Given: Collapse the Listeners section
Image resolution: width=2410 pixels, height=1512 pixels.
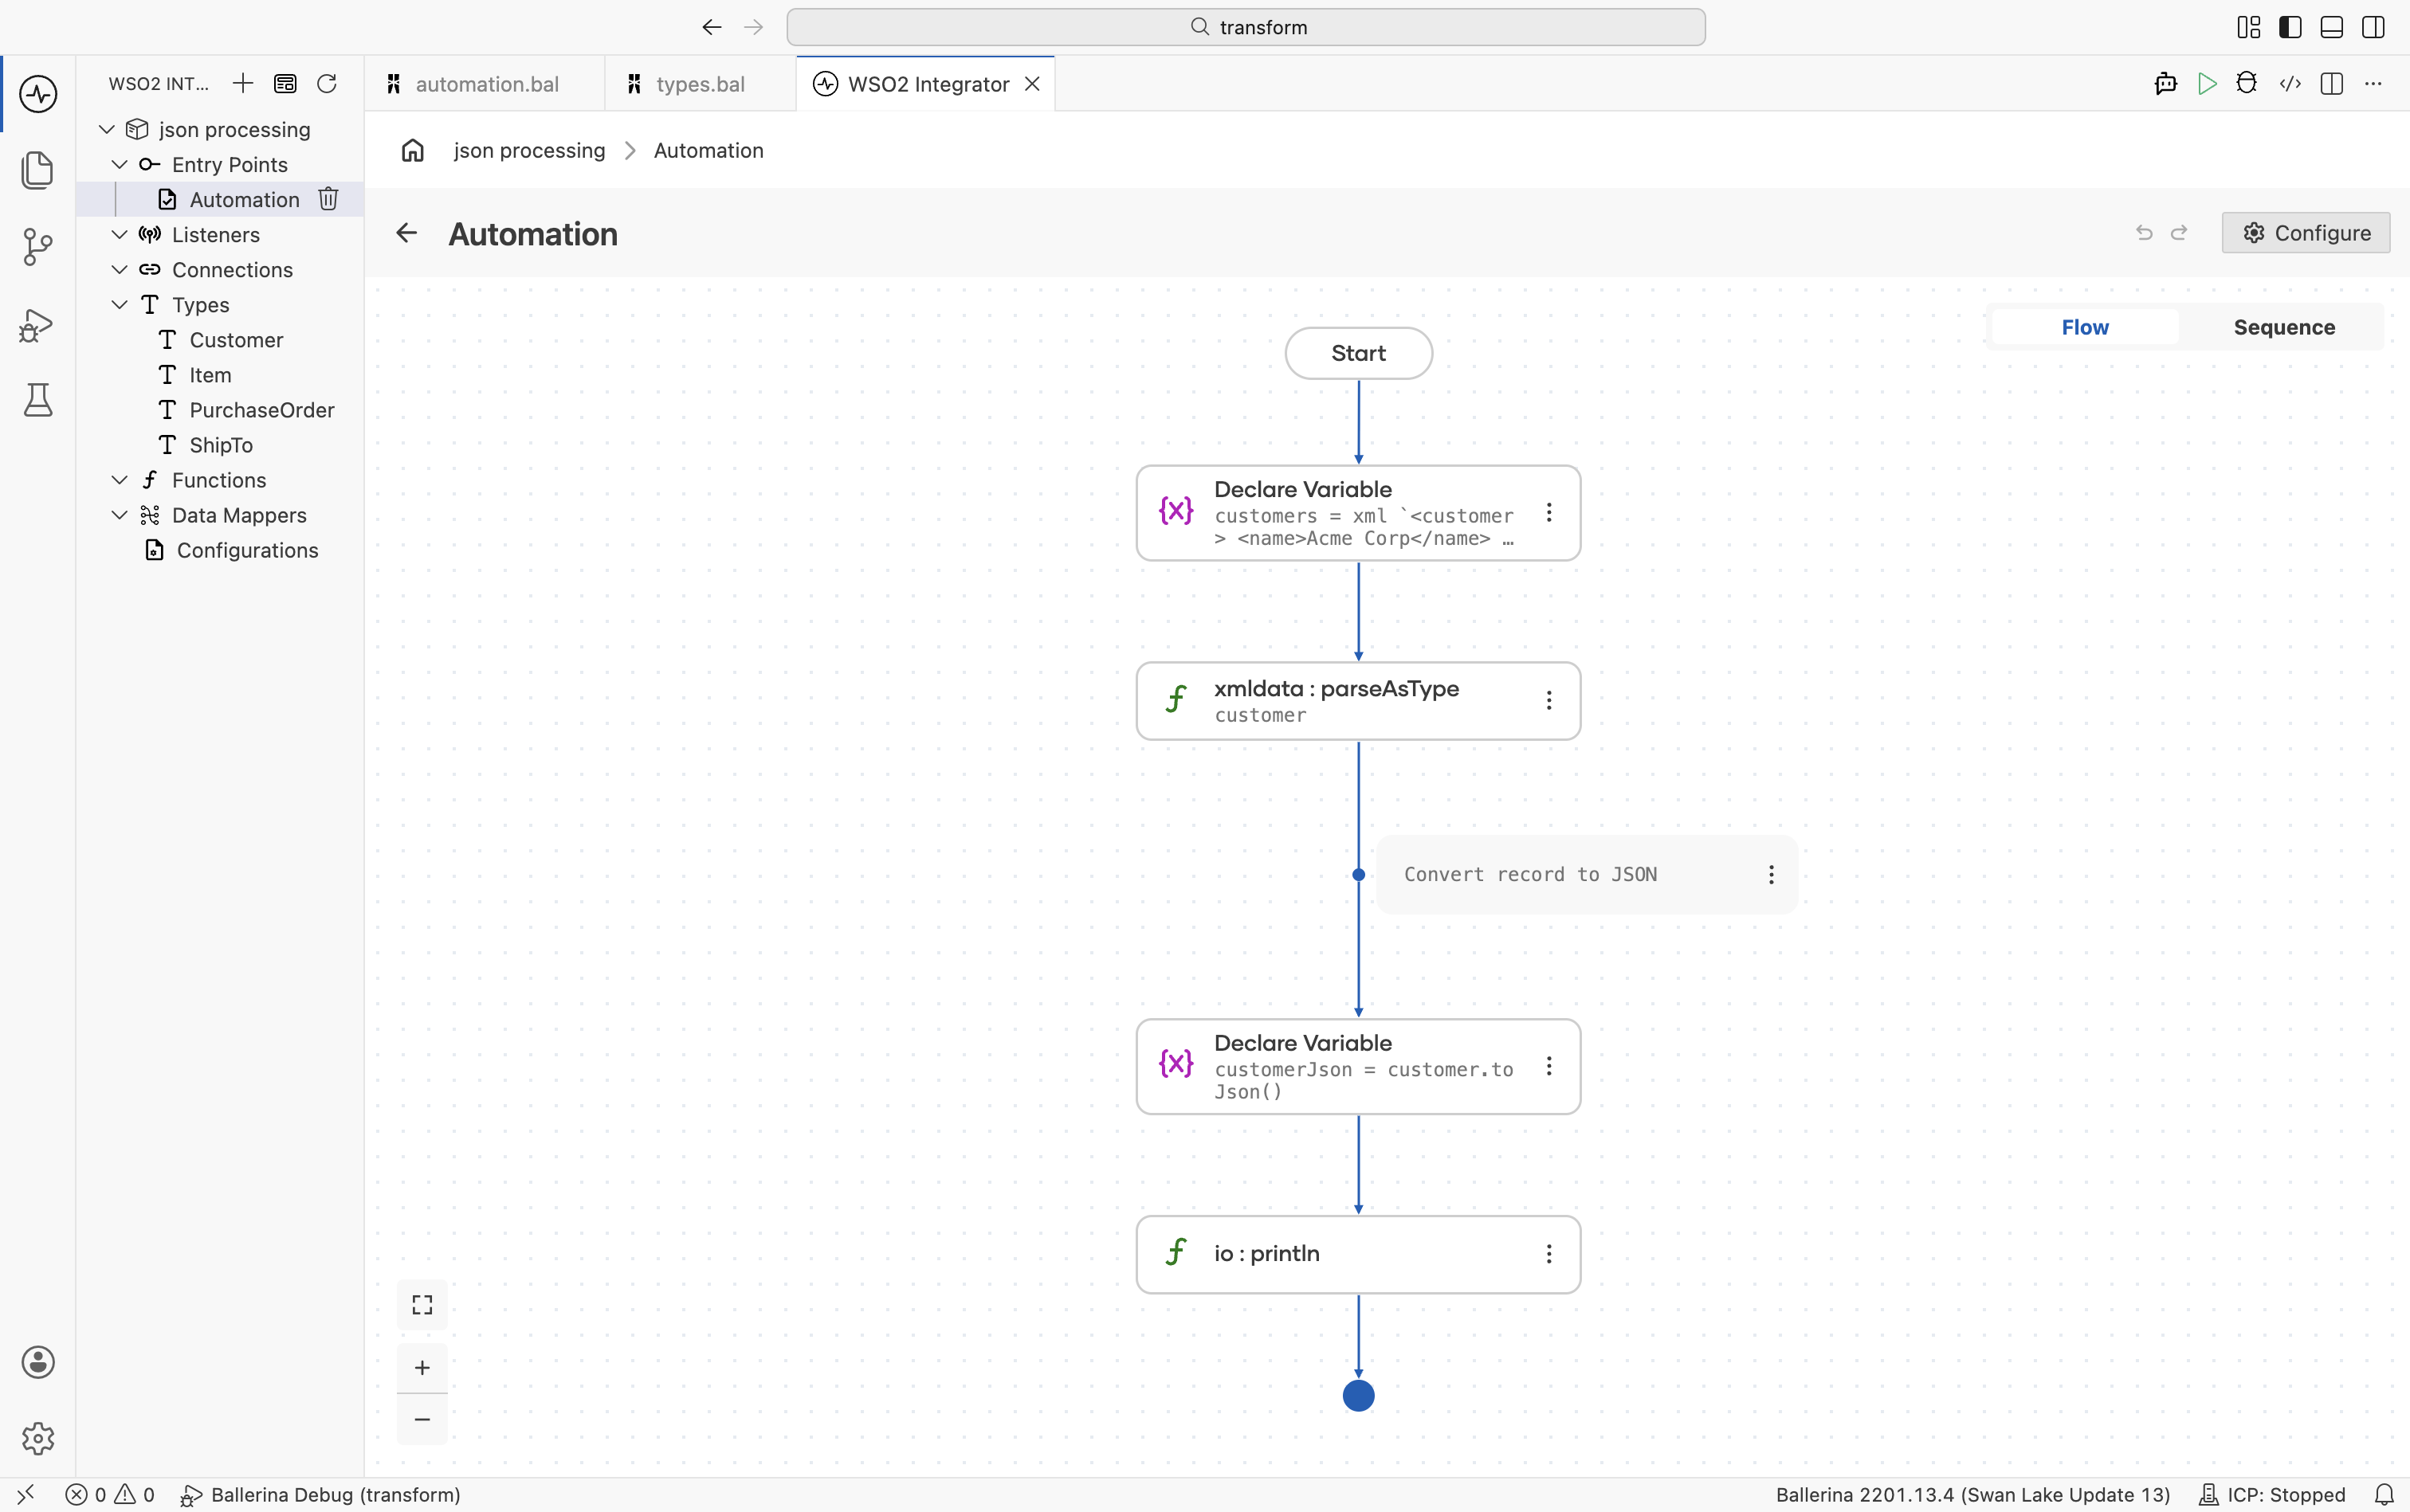Looking at the screenshot, I should (x=119, y=234).
